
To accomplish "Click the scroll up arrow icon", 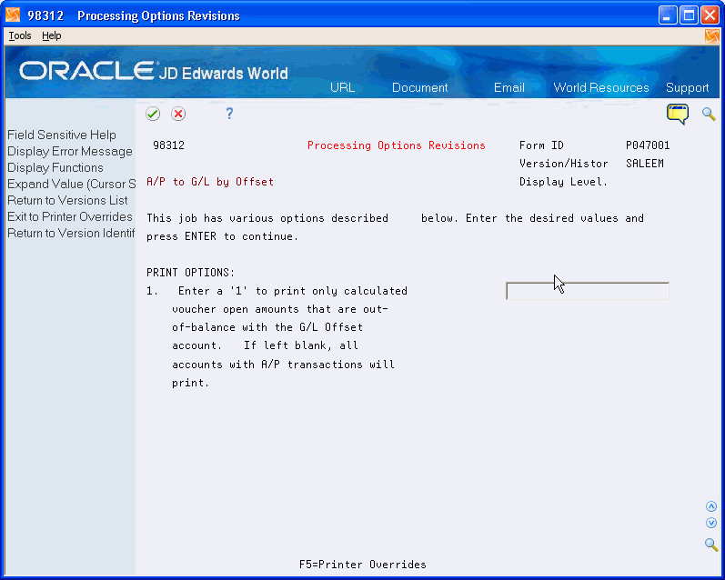I will click(x=711, y=506).
